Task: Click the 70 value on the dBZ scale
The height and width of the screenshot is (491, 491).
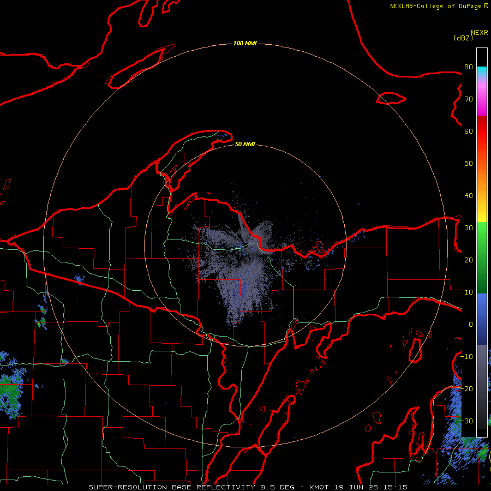Action: point(469,99)
